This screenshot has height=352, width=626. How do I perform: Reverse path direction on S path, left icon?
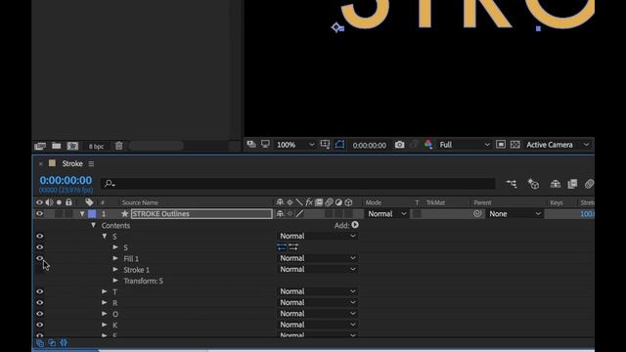click(x=282, y=247)
